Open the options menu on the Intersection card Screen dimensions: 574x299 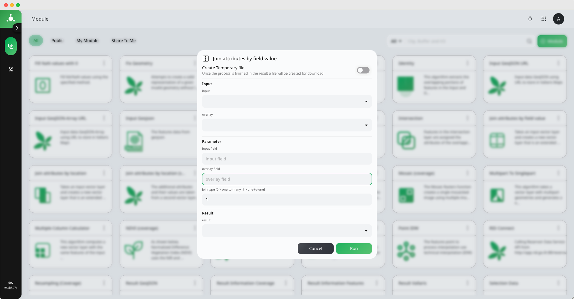click(468, 118)
